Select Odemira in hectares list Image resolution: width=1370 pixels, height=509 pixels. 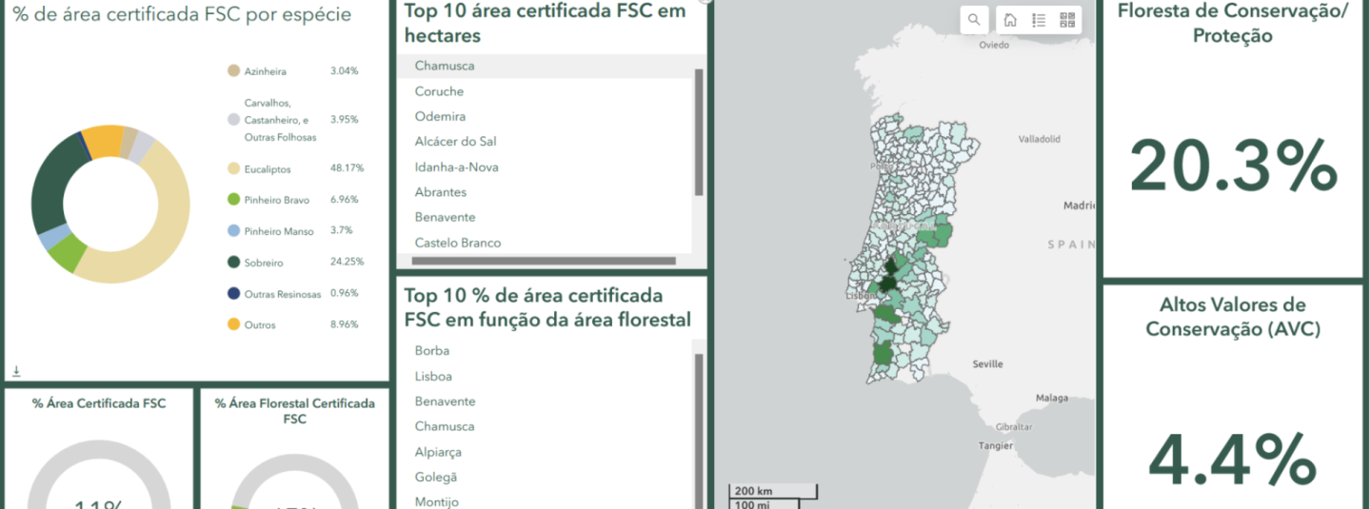click(546, 116)
